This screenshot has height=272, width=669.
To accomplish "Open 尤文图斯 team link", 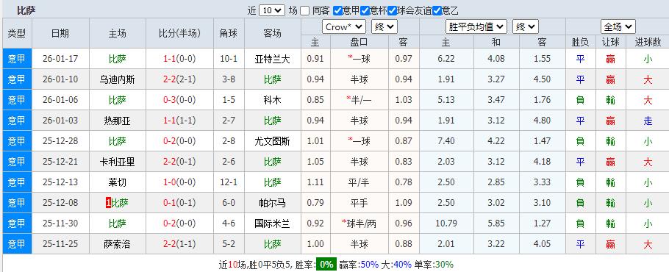I will 272,141.
